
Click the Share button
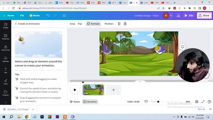click(x=204, y=16)
